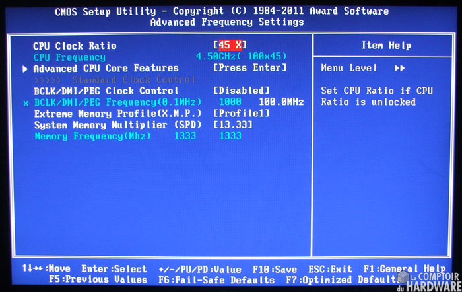Image resolution: width=462 pixels, height=292 pixels.
Task: Click the CPU Clock Ratio label
Action: pyautogui.click(x=75, y=46)
